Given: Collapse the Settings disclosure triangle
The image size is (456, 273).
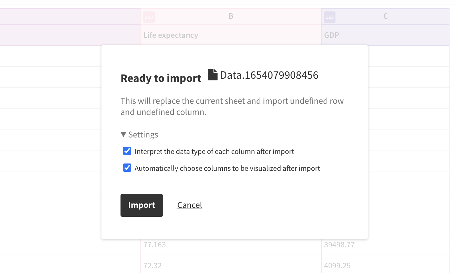Looking at the screenshot, I should click(x=124, y=135).
